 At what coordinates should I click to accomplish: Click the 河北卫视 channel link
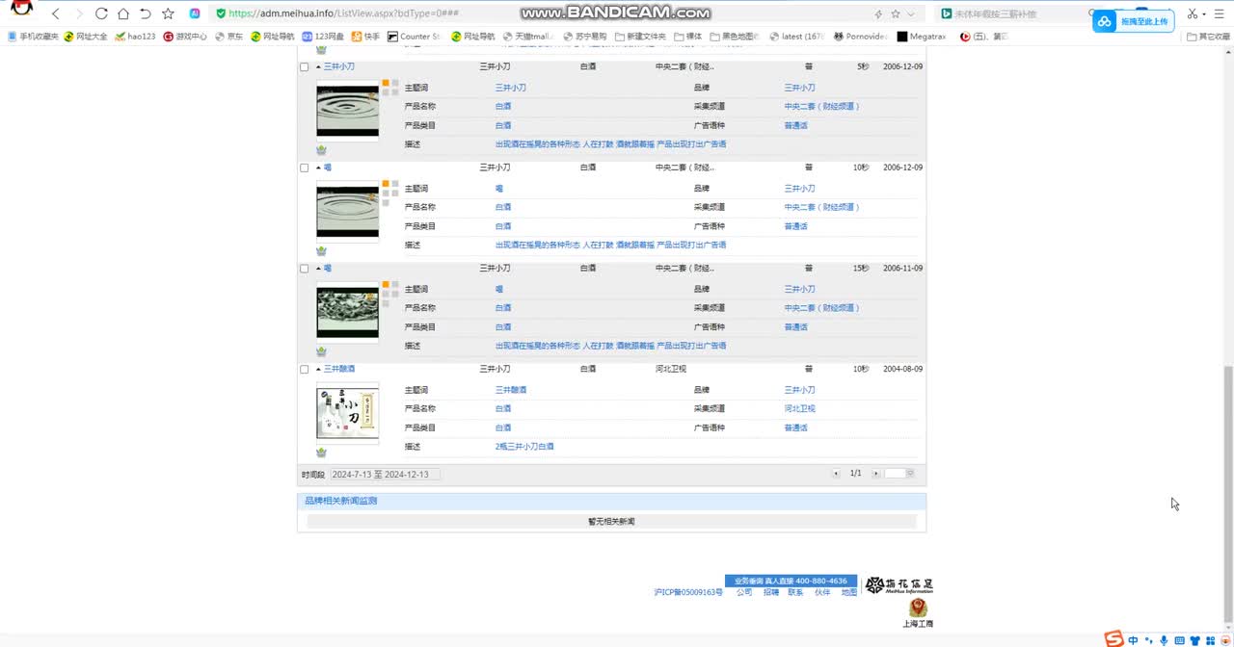[800, 408]
